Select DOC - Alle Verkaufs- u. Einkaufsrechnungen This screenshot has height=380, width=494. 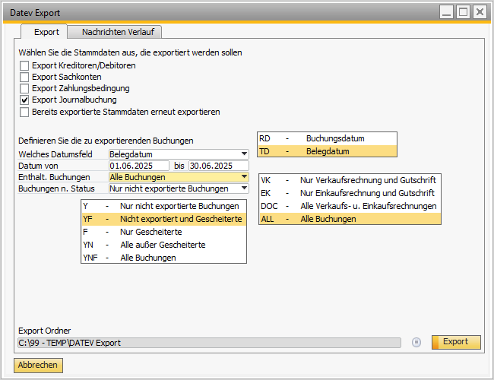pyautogui.click(x=350, y=206)
